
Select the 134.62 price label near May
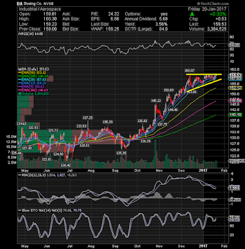(x=21, y=124)
